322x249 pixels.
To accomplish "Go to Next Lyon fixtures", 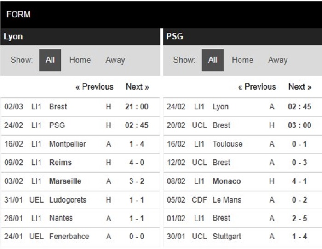I will 138,87.
